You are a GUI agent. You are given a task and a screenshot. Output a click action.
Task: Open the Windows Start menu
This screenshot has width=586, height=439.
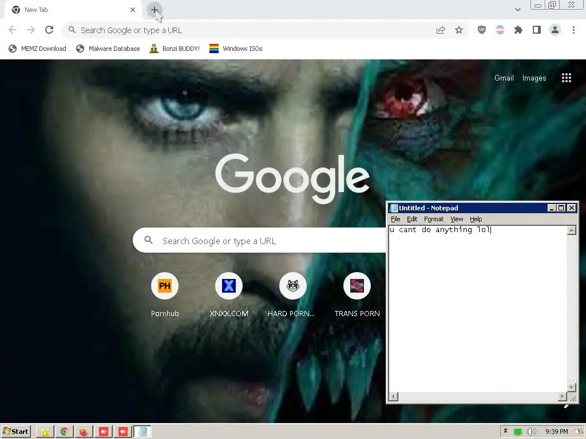pyautogui.click(x=15, y=432)
